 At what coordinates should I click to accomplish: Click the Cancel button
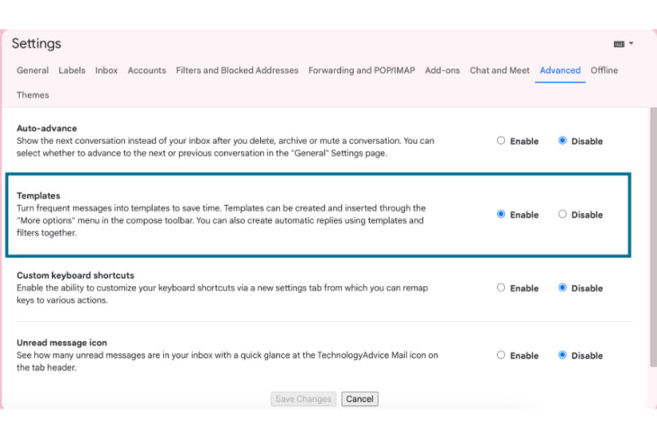tap(359, 399)
